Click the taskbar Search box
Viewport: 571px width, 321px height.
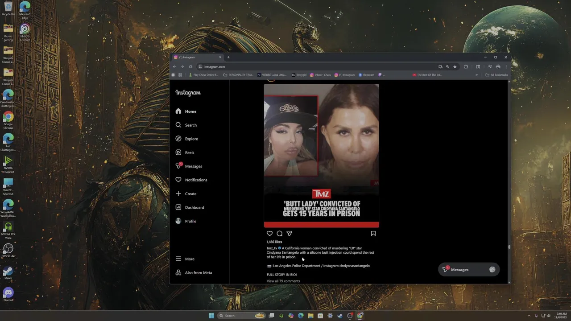(242, 316)
